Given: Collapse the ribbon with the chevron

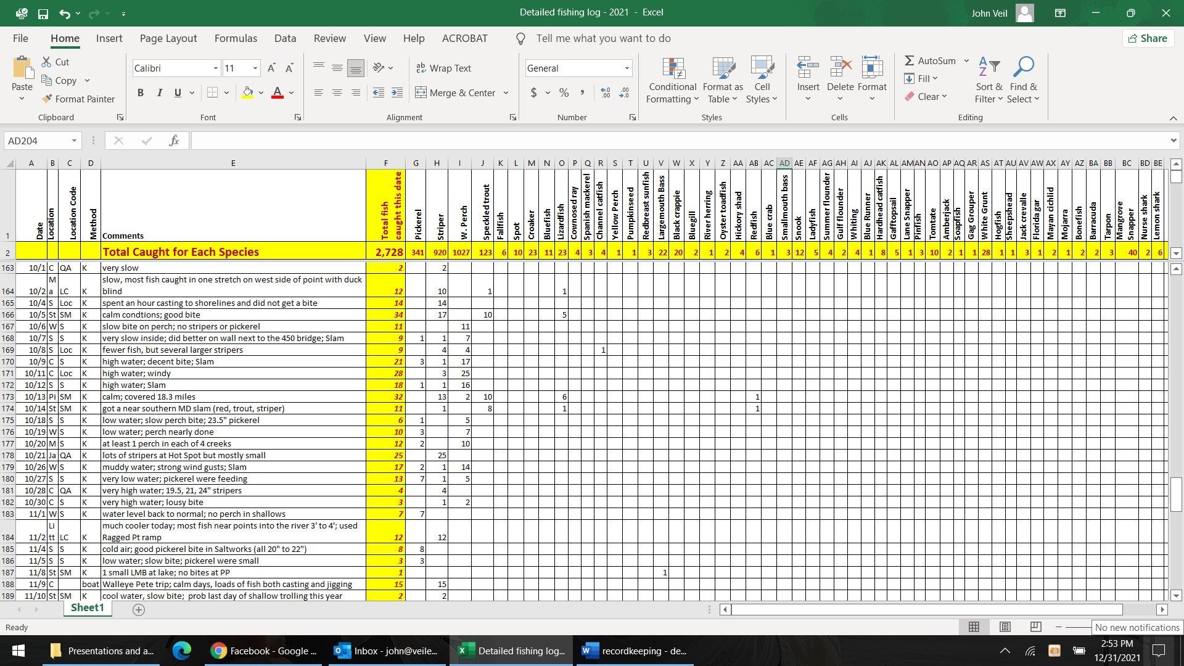Looking at the screenshot, I should (1173, 118).
